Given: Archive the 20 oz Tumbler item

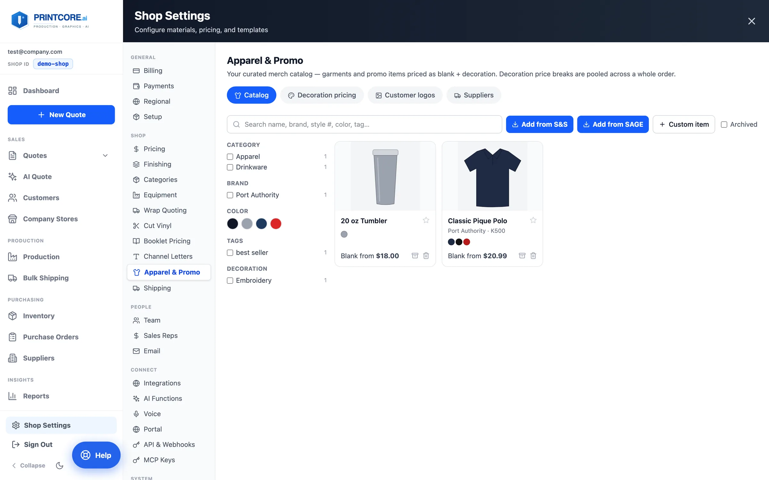Looking at the screenshot, I should coord(415,255).
